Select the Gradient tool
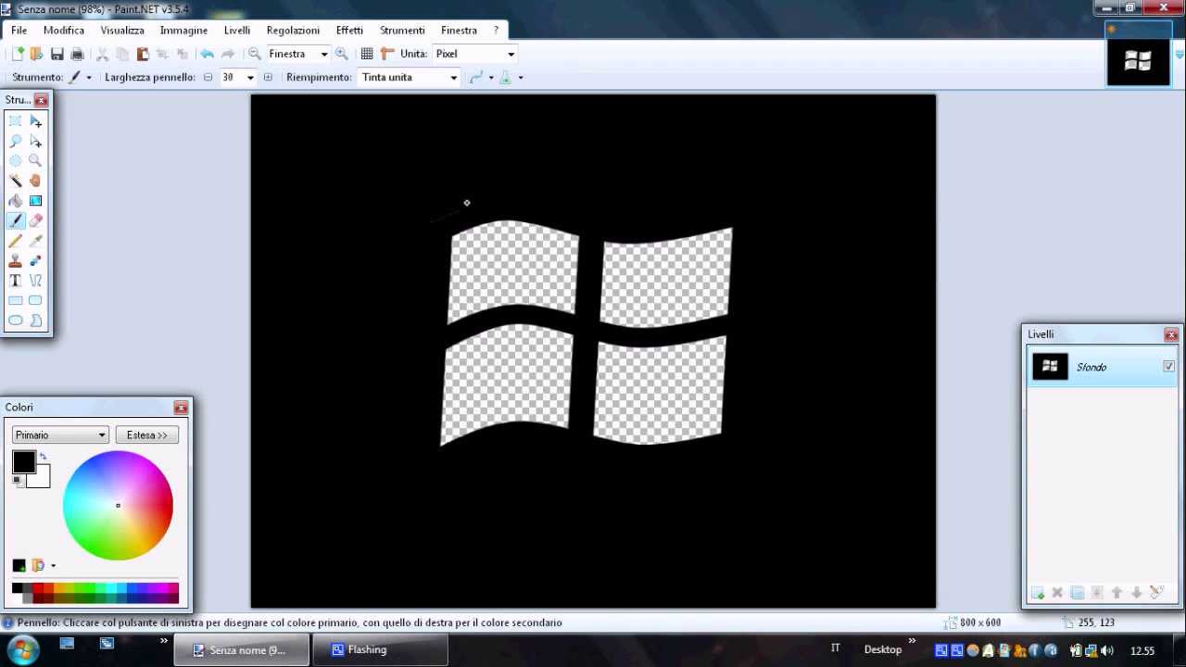The height and width of the screenshot is (667, 1186). point(35,200)
